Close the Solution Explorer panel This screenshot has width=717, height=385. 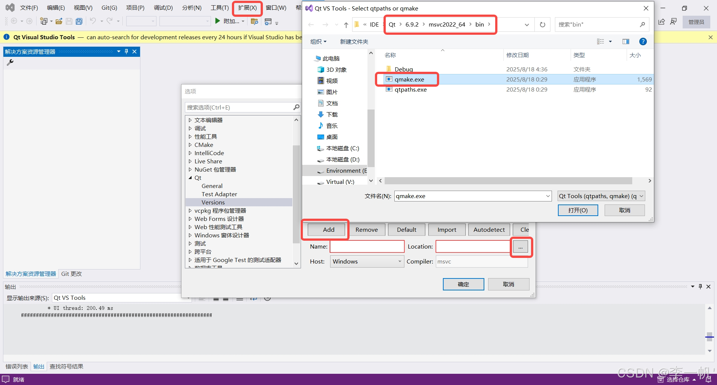pyautogui.click(x=134, y=52)
